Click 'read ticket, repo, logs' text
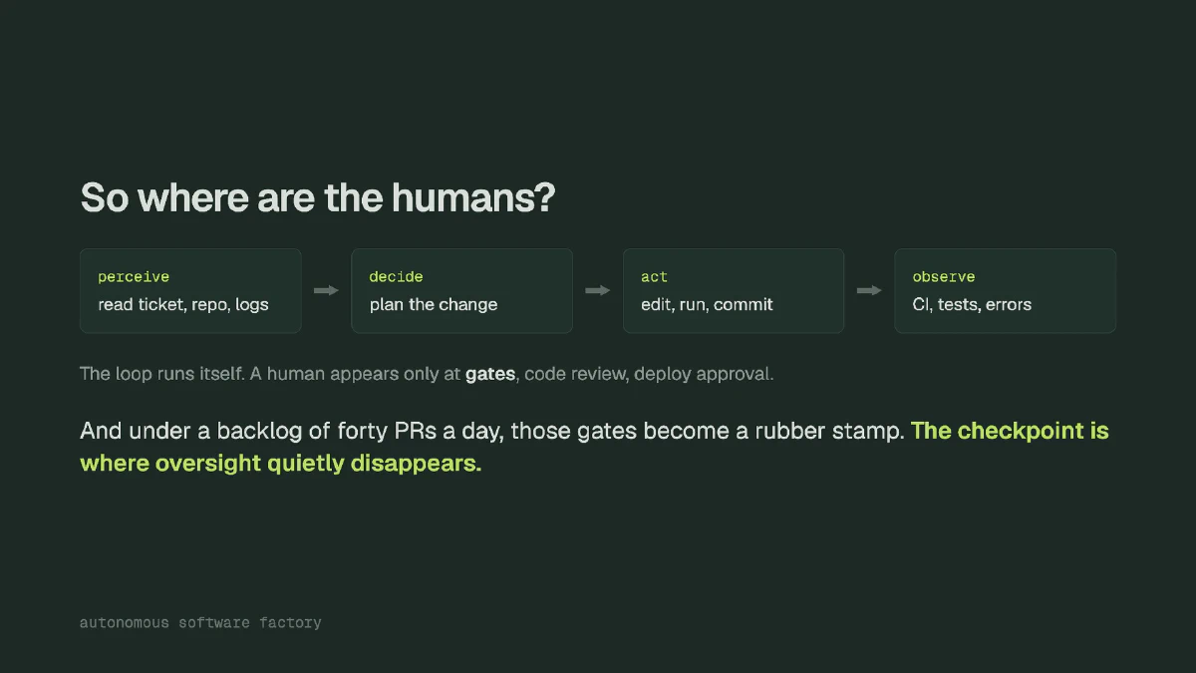Screen dimensions: 1196x673 click(183, 304)
